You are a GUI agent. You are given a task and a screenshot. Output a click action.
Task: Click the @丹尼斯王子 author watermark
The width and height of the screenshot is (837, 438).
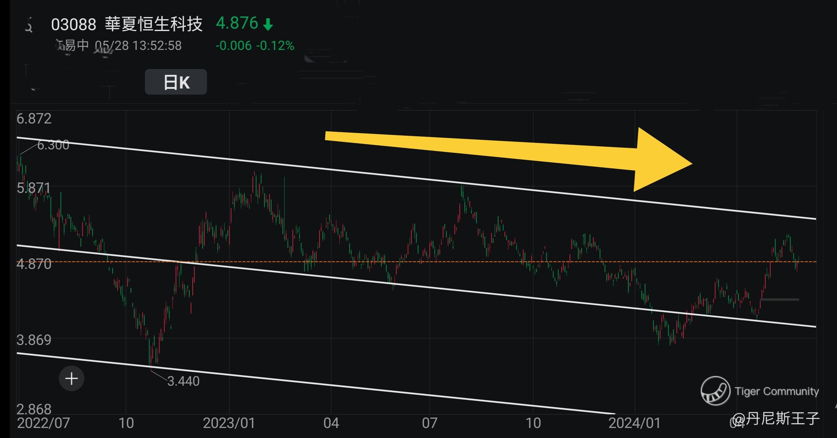tap(776, 419)
